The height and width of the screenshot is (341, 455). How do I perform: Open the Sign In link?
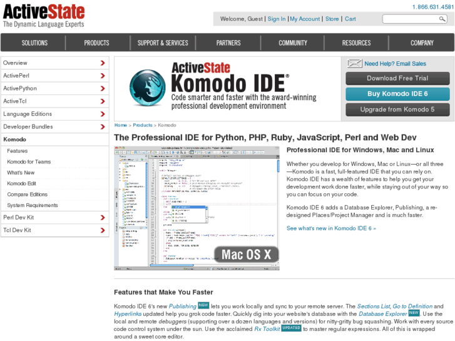point(277,19)
